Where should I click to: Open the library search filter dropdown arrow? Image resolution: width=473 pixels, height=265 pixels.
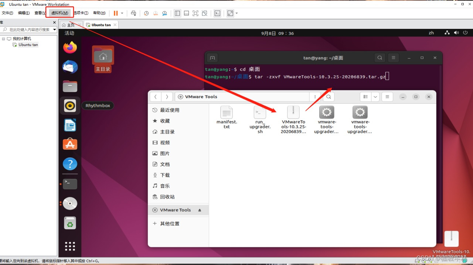click(55, 30)
